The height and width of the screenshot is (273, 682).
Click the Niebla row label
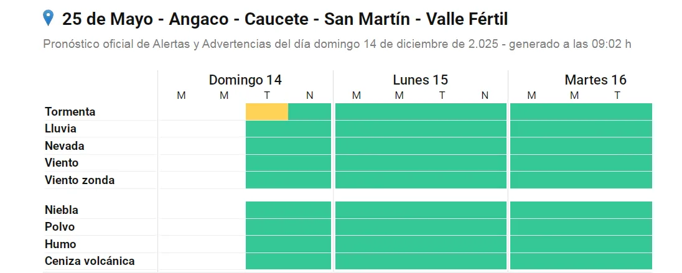pyautogui.click(x=61, y=210)
